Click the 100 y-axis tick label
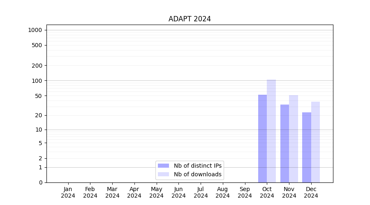 [37, 81]
